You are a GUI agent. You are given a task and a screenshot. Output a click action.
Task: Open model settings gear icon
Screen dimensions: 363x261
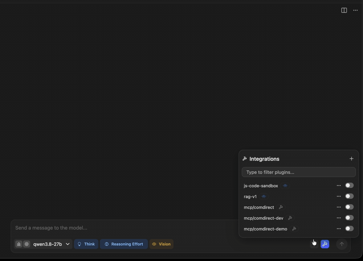coord(26,244)
